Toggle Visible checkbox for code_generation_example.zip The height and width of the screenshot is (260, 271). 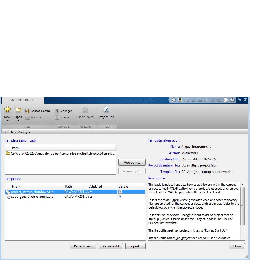click(x=120, y=196)
